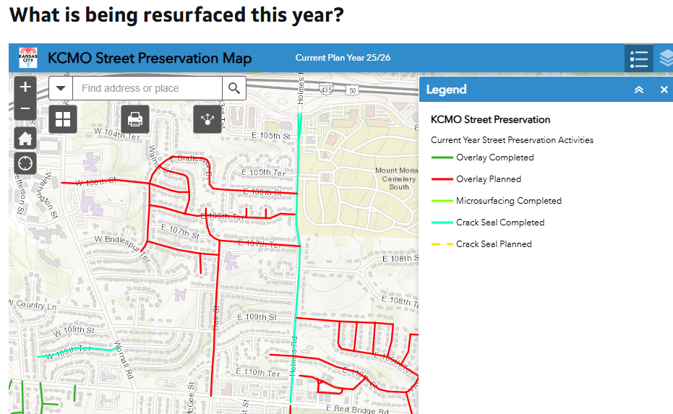Close the Legend panel
Viewport: 673px width, 414px height.
pyautogui.click(x=664, y=90)
